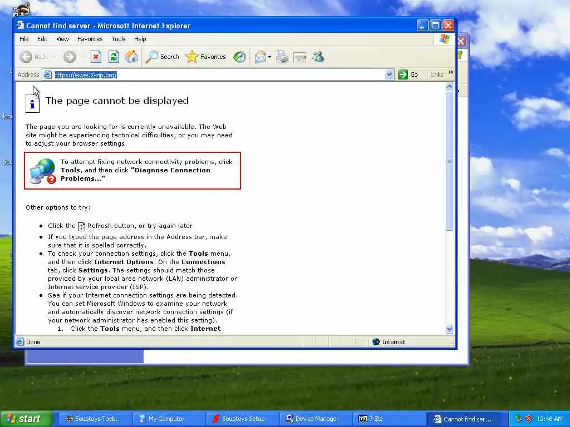Click the scrollbar down arrow
This screenshot has width=570, height=427.
pos(449,329)
